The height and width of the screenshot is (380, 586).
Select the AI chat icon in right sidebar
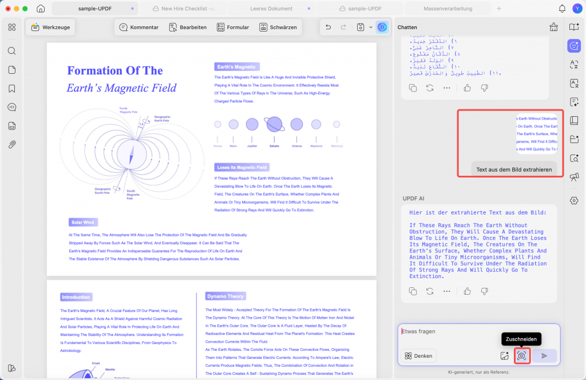click(x=574, y=46)
